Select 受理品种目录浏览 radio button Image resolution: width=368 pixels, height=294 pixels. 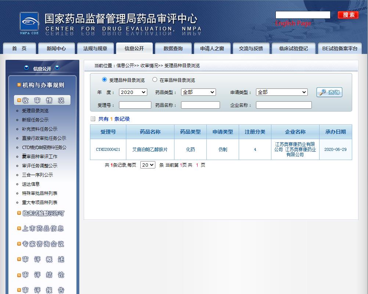[x=104, y=80]
